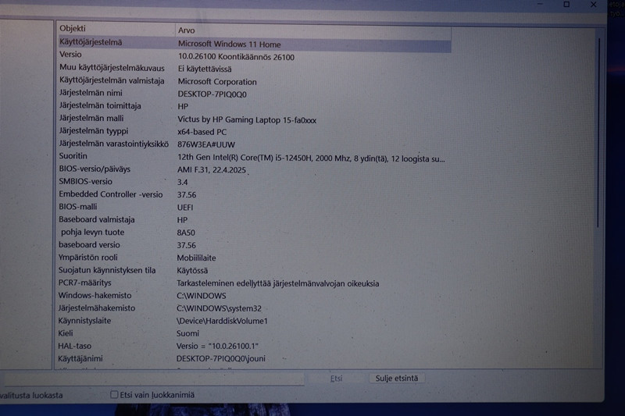The image size is (625, 416).
Task: Toggle Etsi vain luokkanimiä checkbox
Action: click(114, 394)
